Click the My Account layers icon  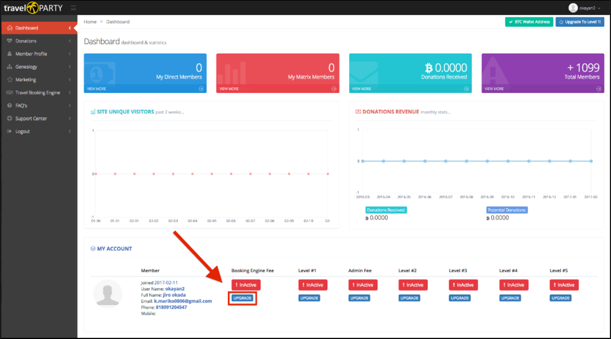click(92, 249)
